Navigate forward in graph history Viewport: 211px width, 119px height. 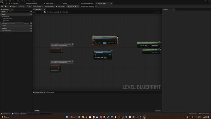(x=41, y=12)
